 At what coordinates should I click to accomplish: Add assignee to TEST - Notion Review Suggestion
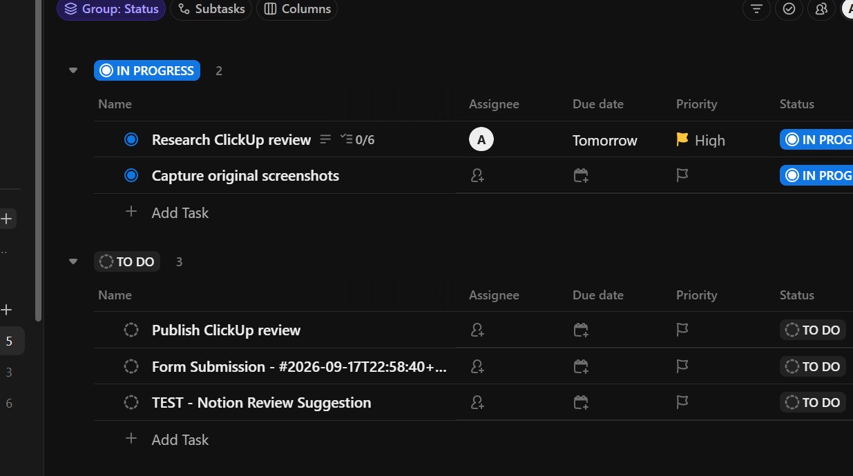coord(477,402)
